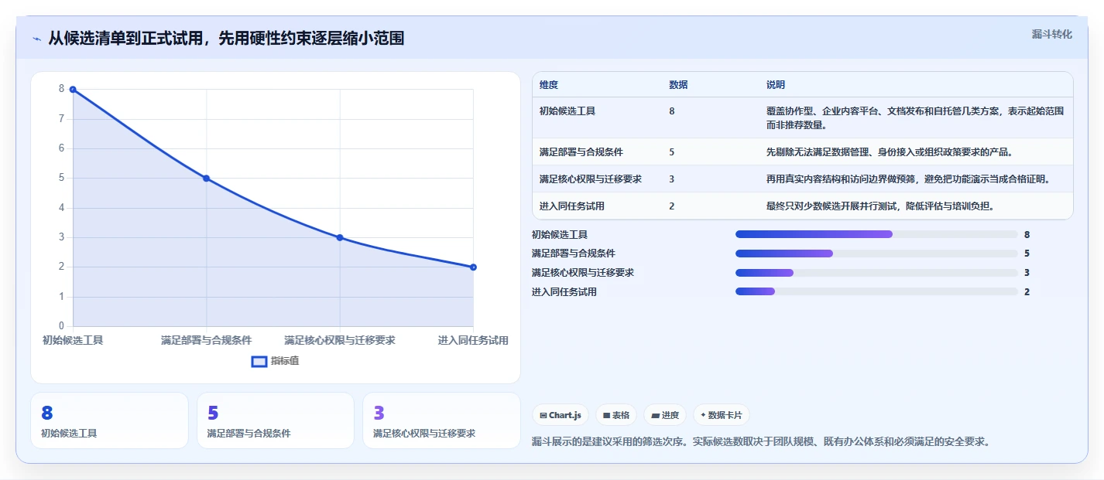Click the description starting 再用真实内容结构
1104x480 pixels.
[x=908, y=179]
